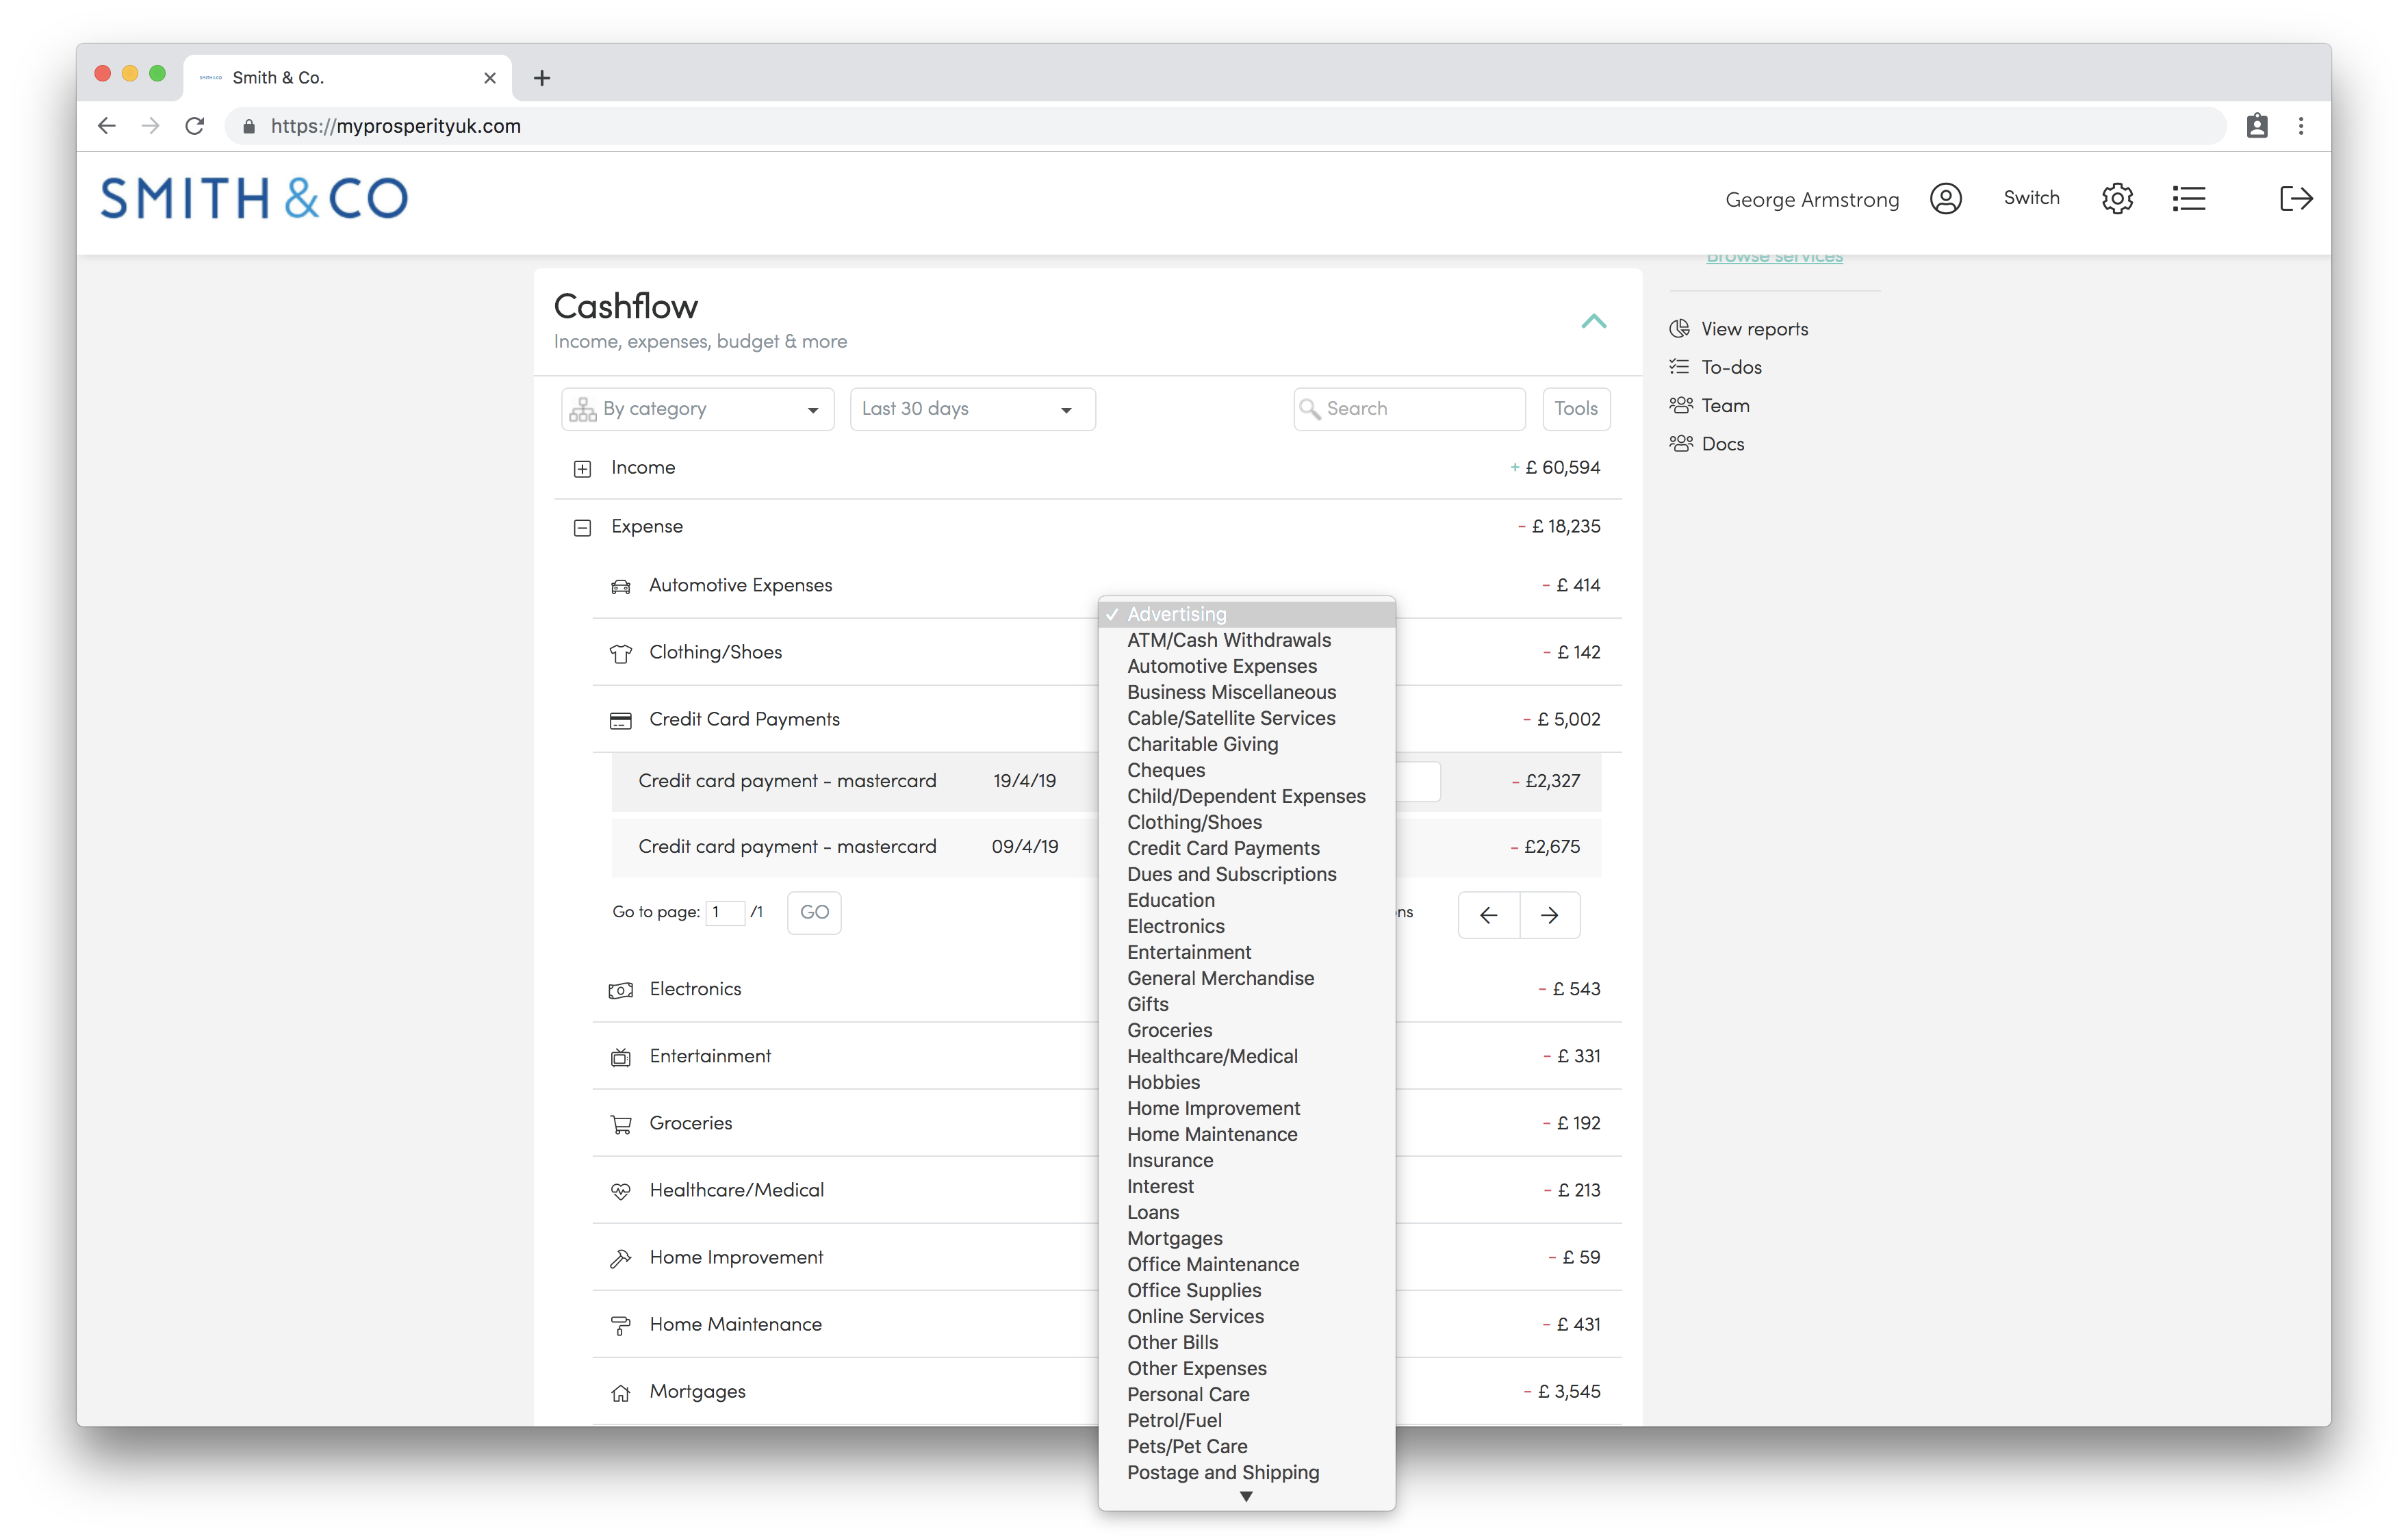Click the George Armstrong name
This screenshot has height=1536, width=2408.
pos(1812,200)
